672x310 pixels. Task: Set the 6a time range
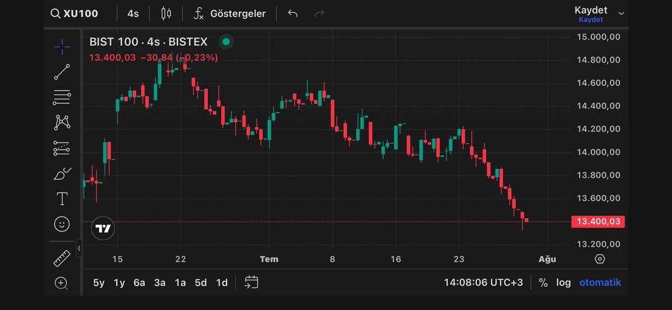pos(139,283)
